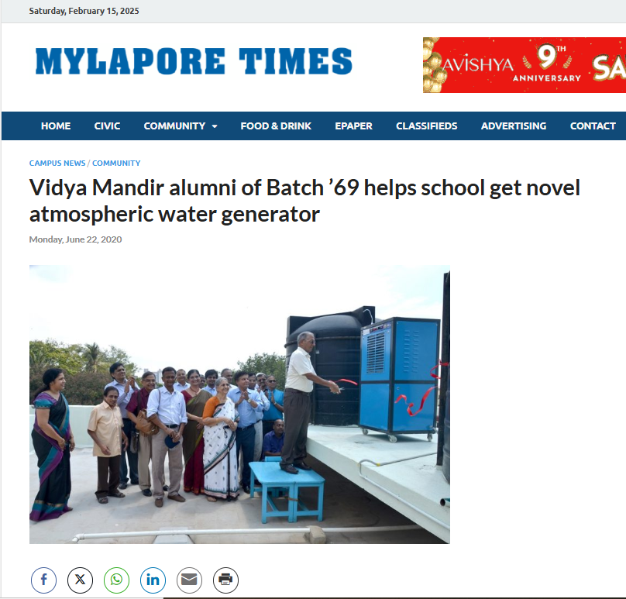Image resolution: width=626 pixels, height=599 pixels.
Task: Open the water generator inauguration photo
Action: [239, 404]
